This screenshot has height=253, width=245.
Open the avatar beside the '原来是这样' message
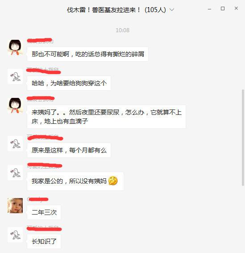(15, 143)
